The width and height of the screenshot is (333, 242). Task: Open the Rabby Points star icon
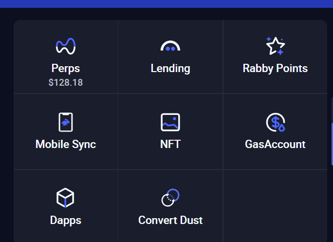[x=276, y=46]
